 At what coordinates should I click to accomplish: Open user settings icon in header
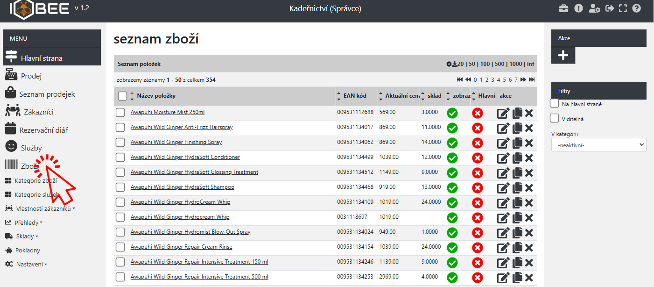pos(594,8)
